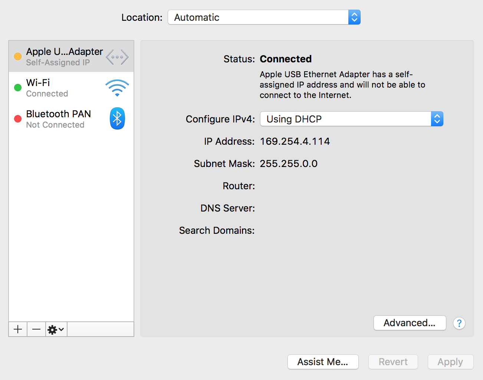Click the Connected status text
Screen dimensions: 483x380
tap(286, 59)
